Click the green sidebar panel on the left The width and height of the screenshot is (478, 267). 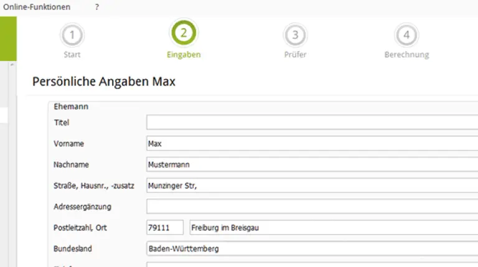[x=7, y=39]
